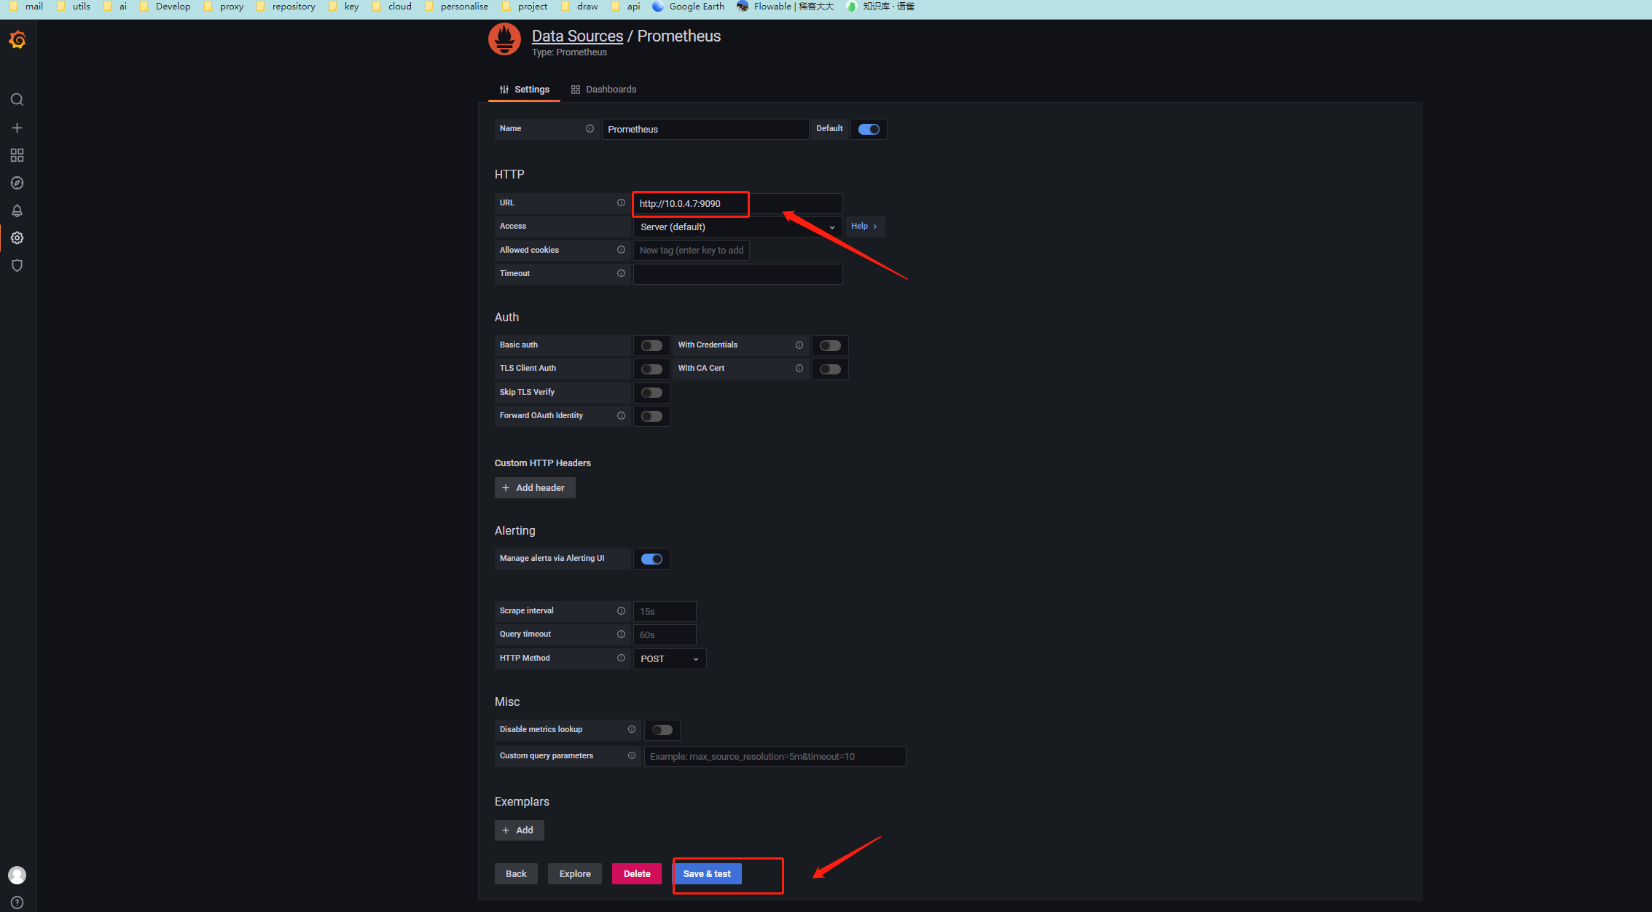Click Add header button

(535, 488)
